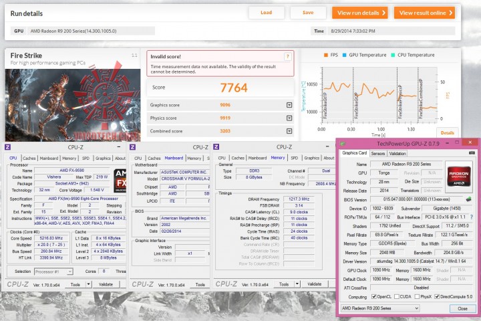
Task: Expand the Graphics score details
Action: [x=289, y=105]
